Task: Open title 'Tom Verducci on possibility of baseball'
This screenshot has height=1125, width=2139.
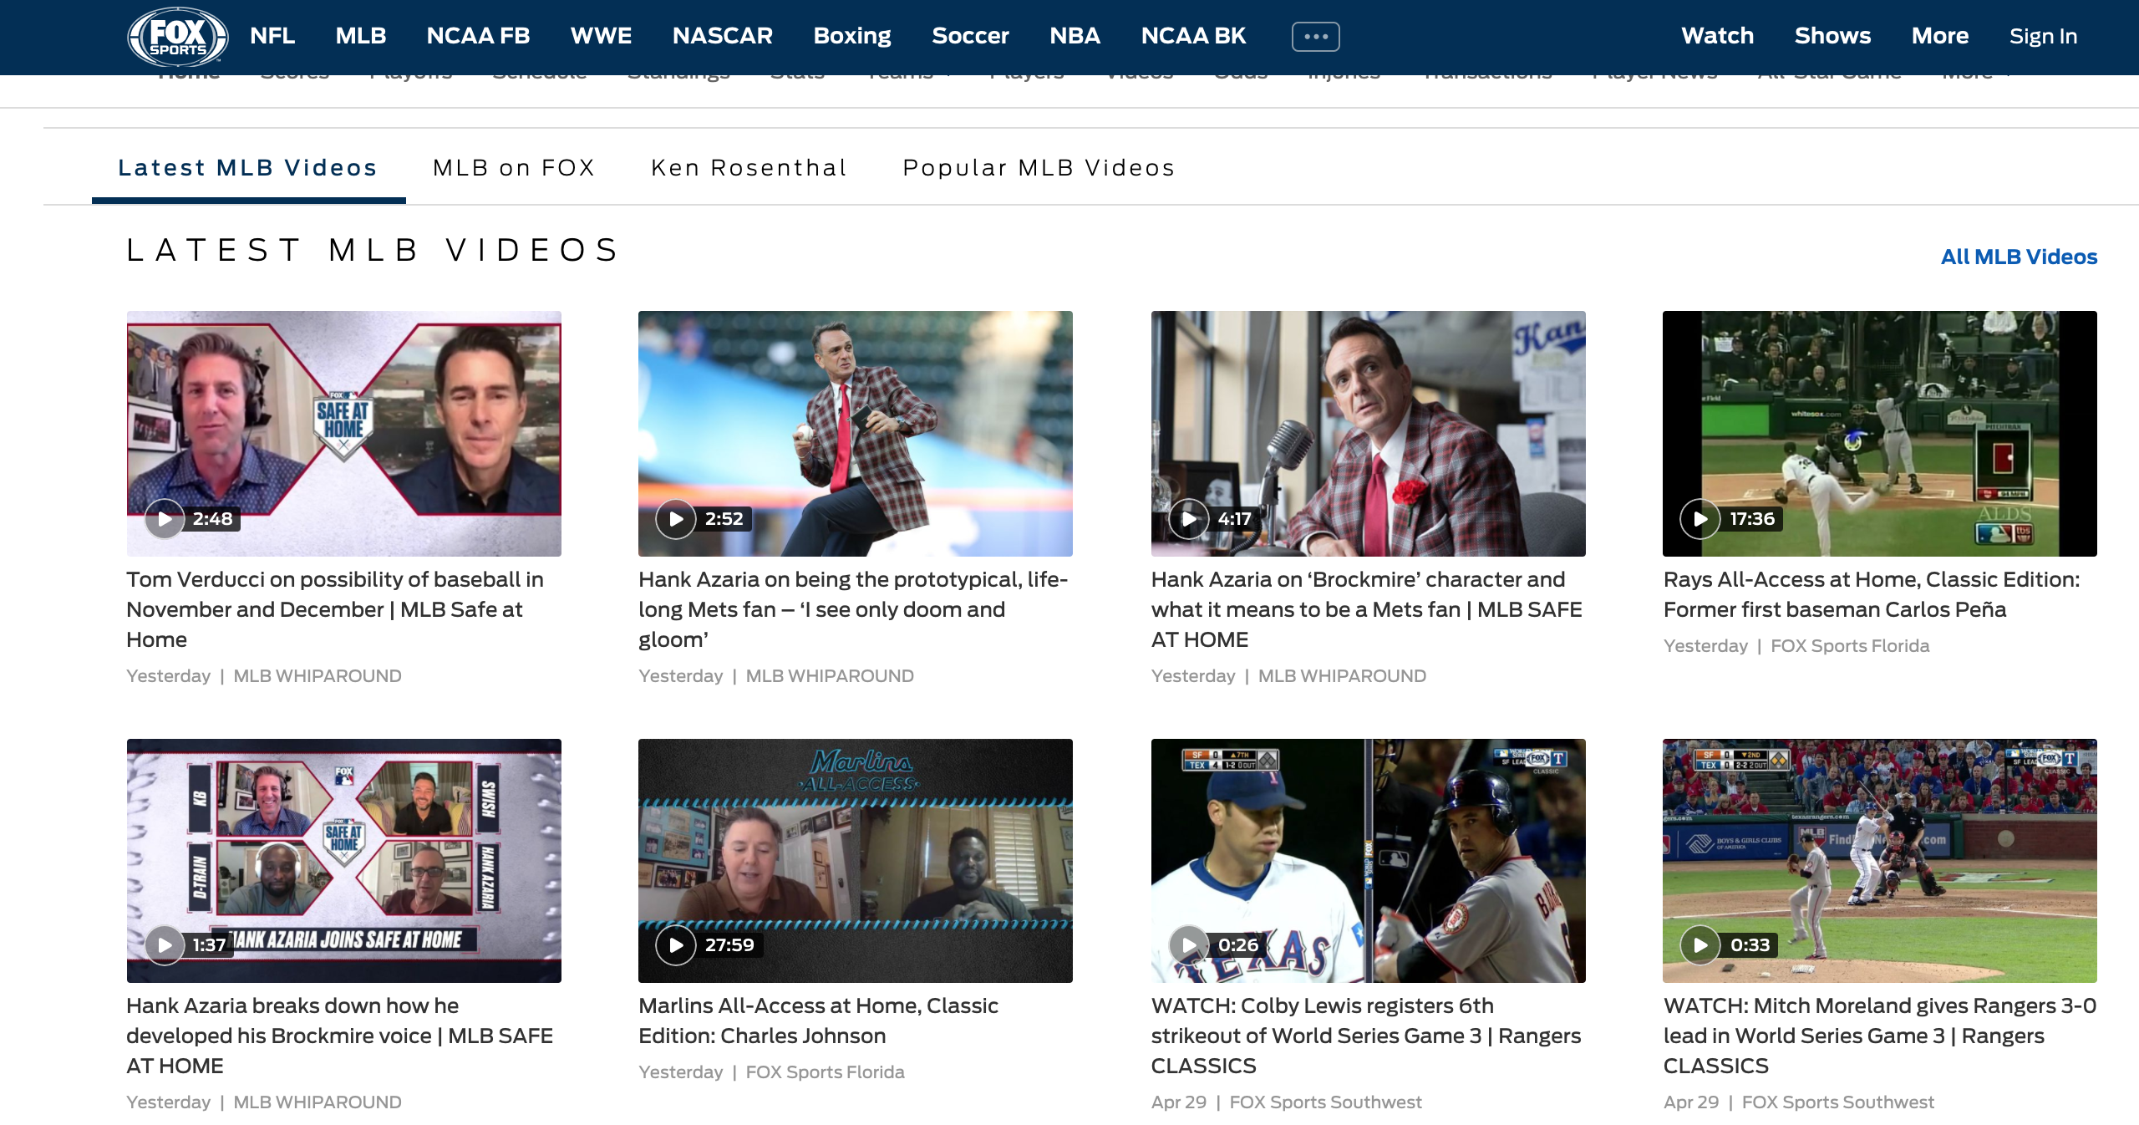Action: [x=335, y=609]
